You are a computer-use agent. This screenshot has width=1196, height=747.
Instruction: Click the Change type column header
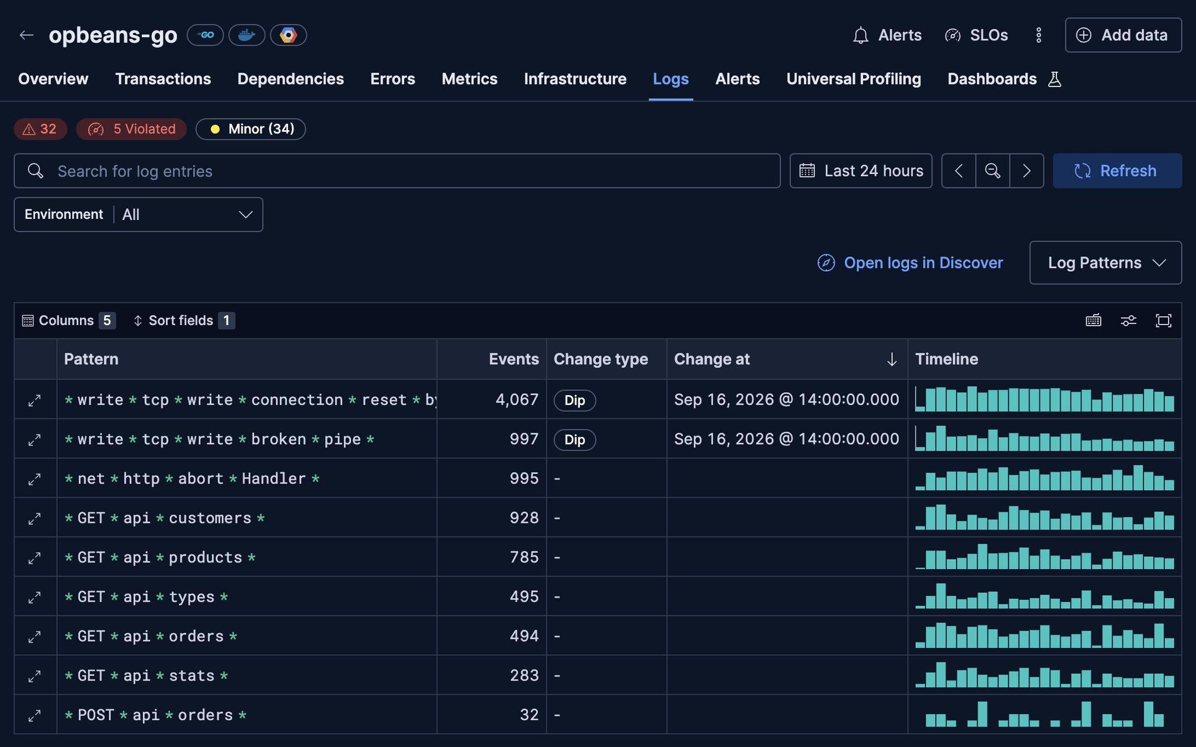tap(607, 359)
